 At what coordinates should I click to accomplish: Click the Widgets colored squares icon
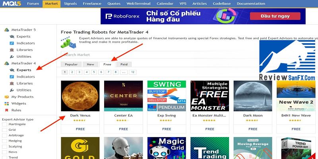tap(7, 103)
